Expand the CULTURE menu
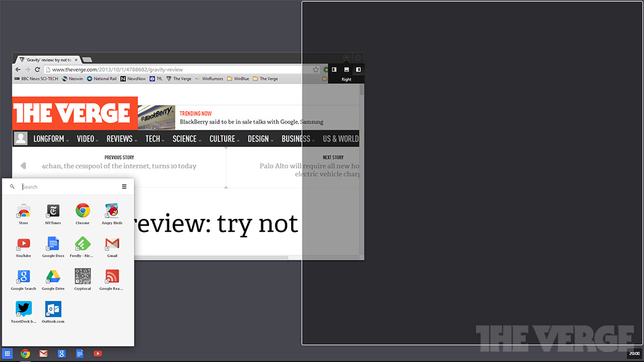Image resolution: width=644 pixels, height=362 pixels. click(x=225, y=139)
